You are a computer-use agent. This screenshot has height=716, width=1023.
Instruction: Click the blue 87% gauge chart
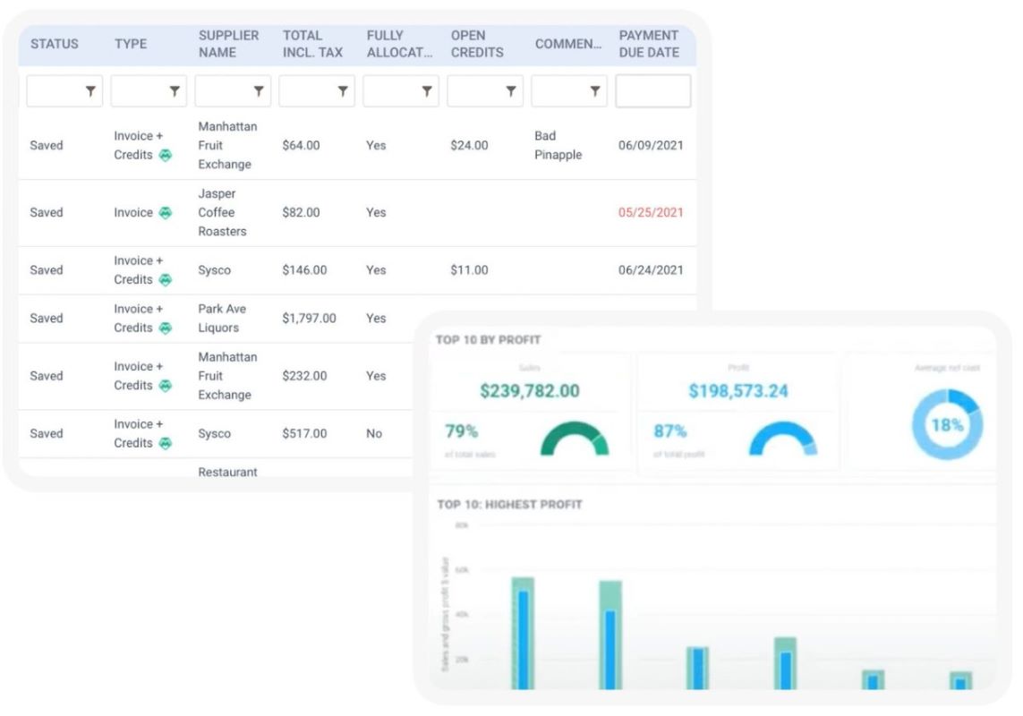tap(783, 439)
